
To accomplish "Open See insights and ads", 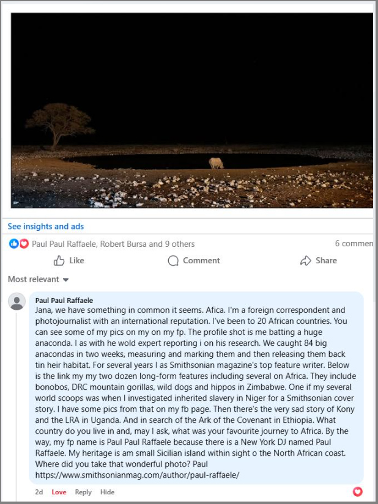I will 45,227.
